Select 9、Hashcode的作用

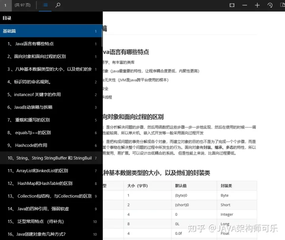pos(51,145)
